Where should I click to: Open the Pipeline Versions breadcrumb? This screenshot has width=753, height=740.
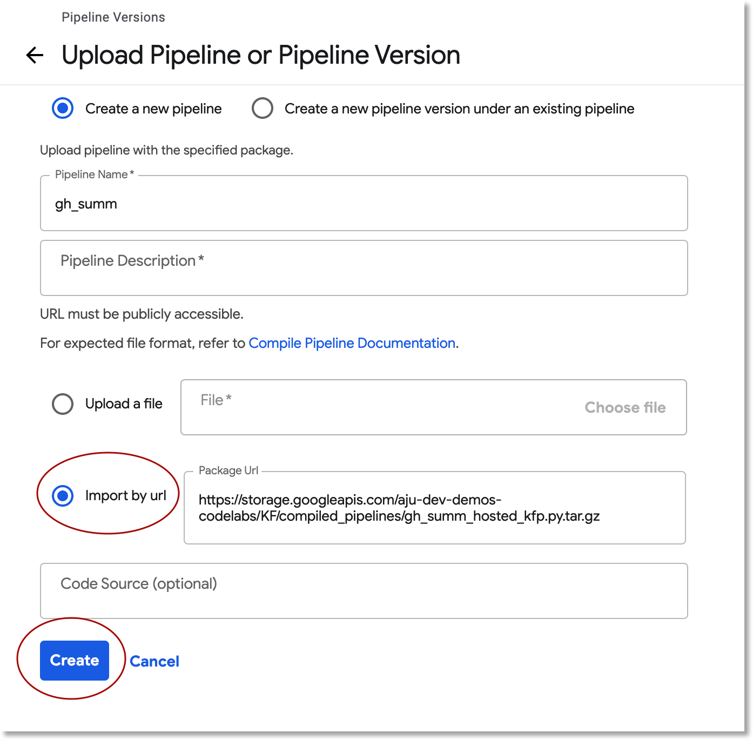click(113, 17)
